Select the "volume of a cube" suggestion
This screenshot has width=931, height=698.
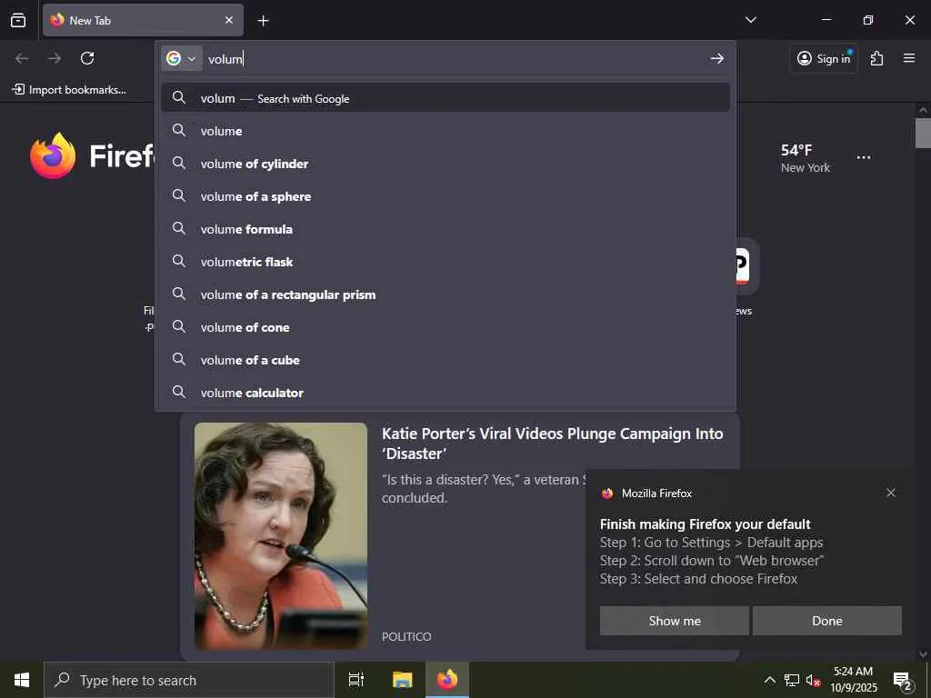coord(445,360)
